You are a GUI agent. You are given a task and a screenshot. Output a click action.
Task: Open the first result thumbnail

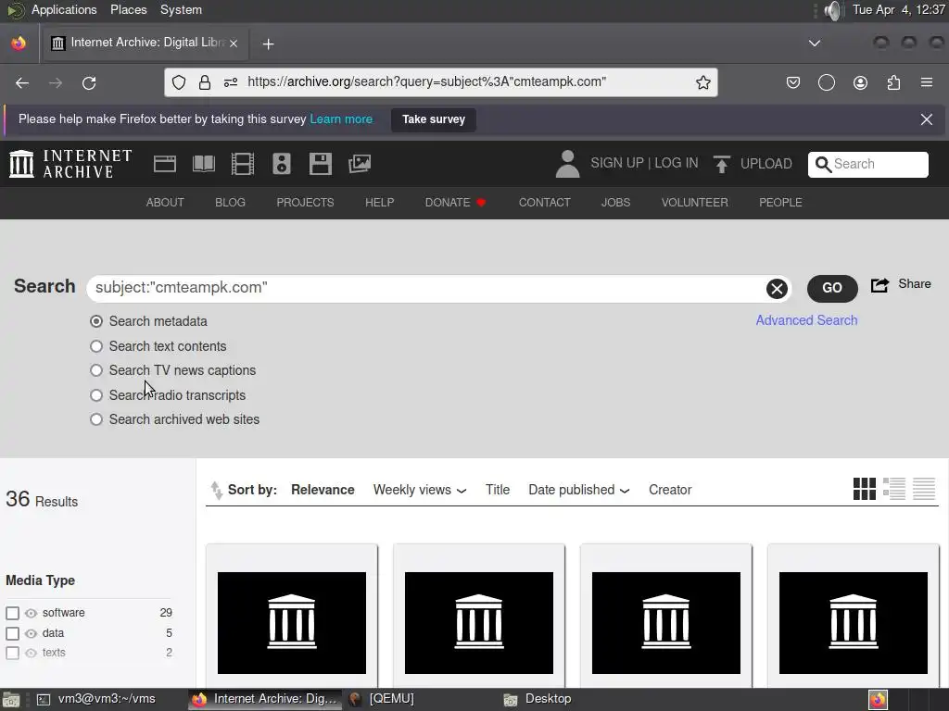pos(292,623)
